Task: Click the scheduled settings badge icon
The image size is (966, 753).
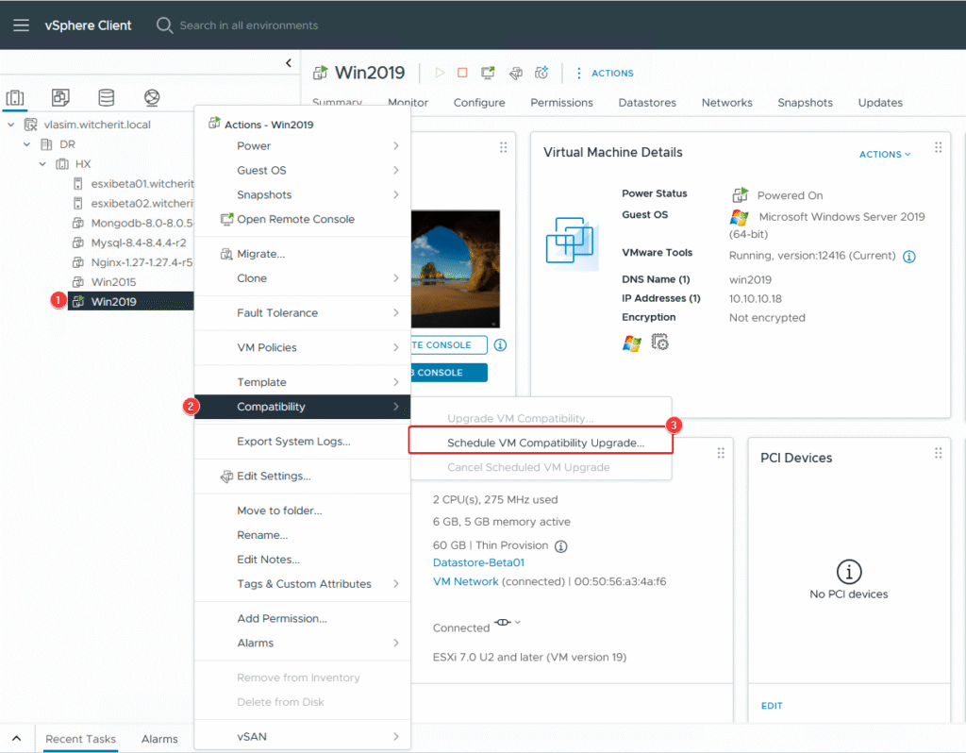Action: point(659,342)
